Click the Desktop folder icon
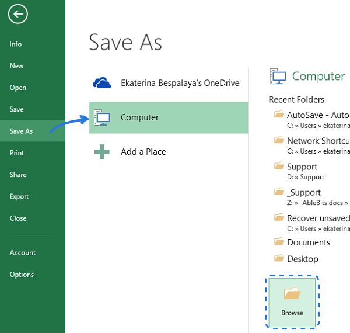 pyautogui.click(x=278, y=258)
